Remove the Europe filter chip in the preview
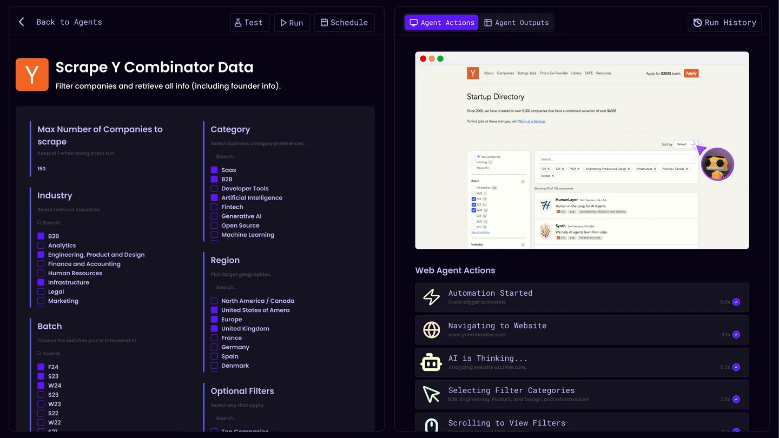 tap(553, 176)
